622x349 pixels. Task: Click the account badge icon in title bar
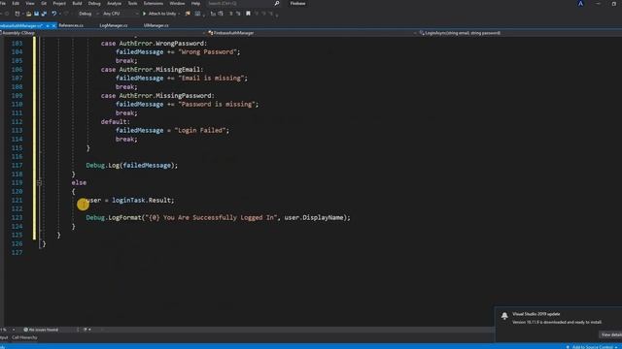[x=580, y=4]
